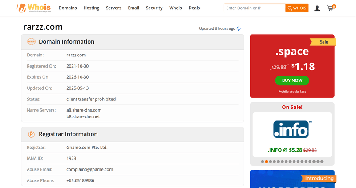Open the Whois menu item
This screenshot has height=188, width=356.
[175, 8]
